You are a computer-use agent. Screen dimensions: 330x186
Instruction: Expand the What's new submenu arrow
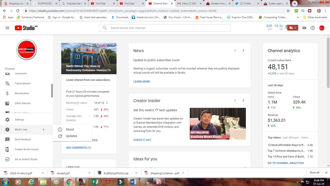click(43, 130)
